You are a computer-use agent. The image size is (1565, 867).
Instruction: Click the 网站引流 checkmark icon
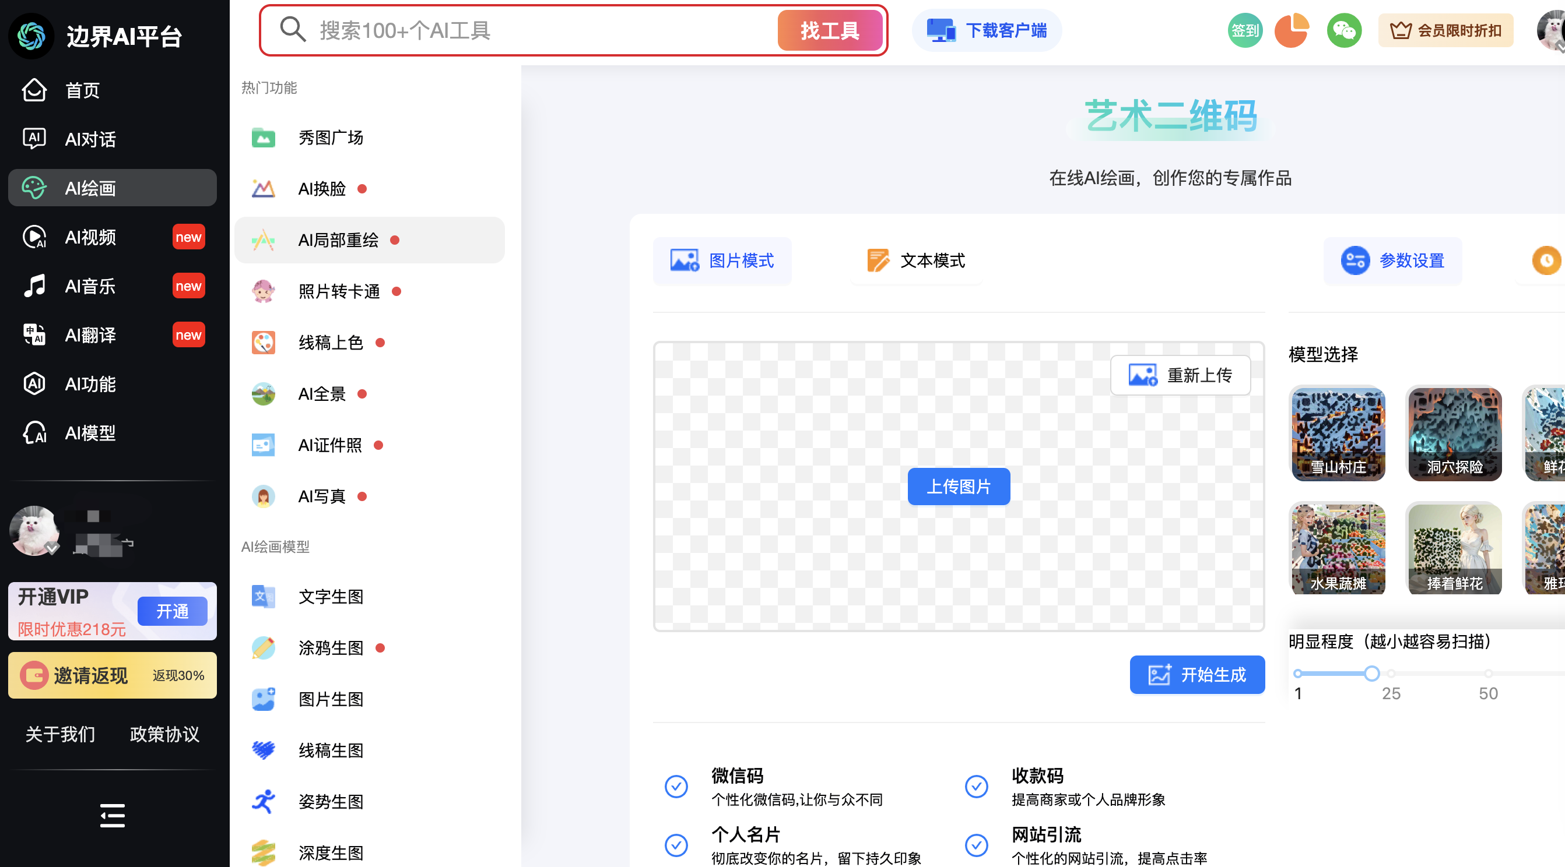pyautogui.click(x=976, y=844)
